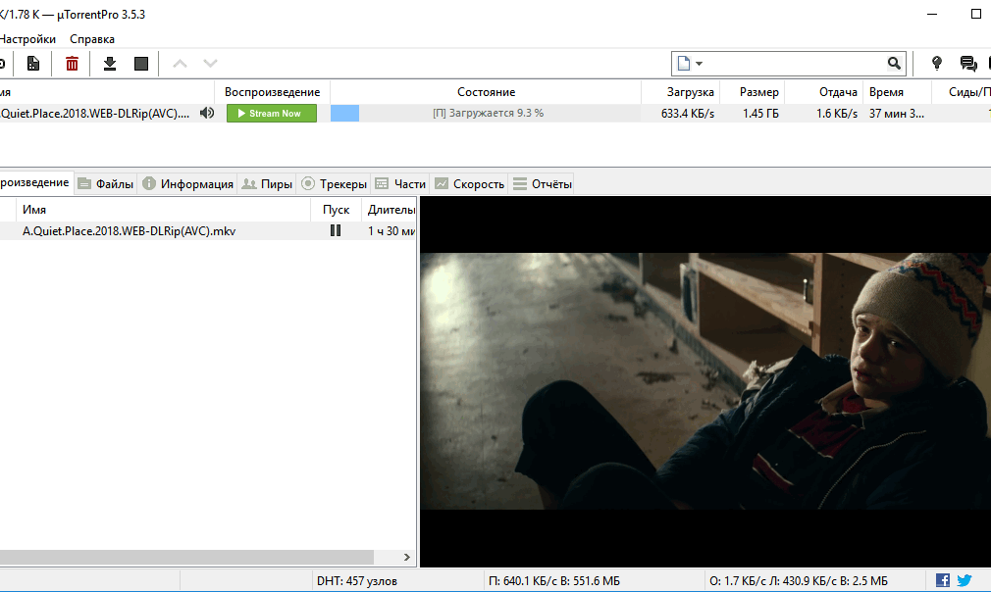This screenshot has height=592, width=991.
Task: Click the upload status О: 1.7 КБ/с
Action: coord(799,580)
